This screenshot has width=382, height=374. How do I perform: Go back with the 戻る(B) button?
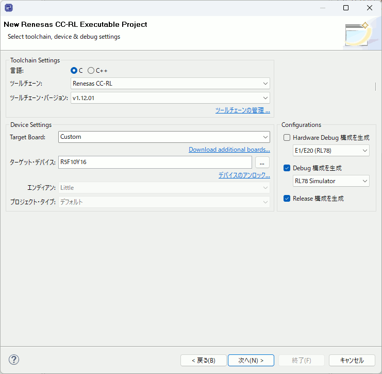pos(204,361)
